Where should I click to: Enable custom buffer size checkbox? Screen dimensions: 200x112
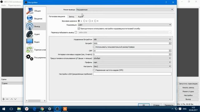click(x=94, y=47)
